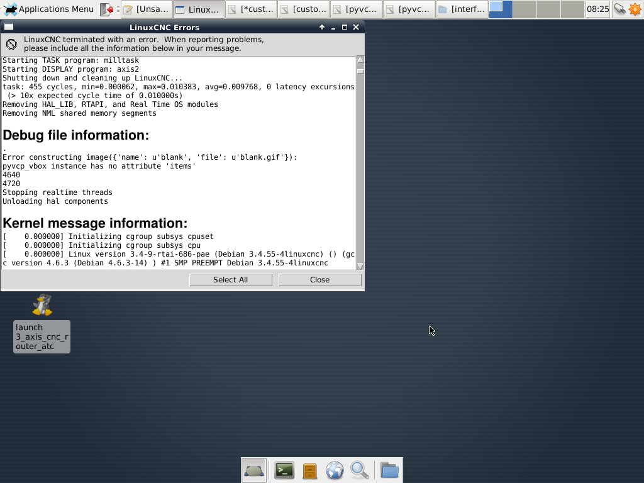Open the home folder icon in dock
644x483 pixels.
[x=389, y=470]
